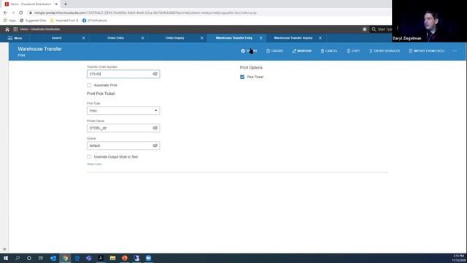The width and height of the screenshot is (467, 263).
Task: Switch to the Warehouse Transfer Inquiry tab
Action: (x=293, y=38)
